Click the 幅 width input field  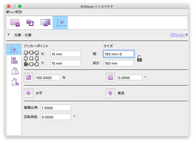(x=119, y=54)
